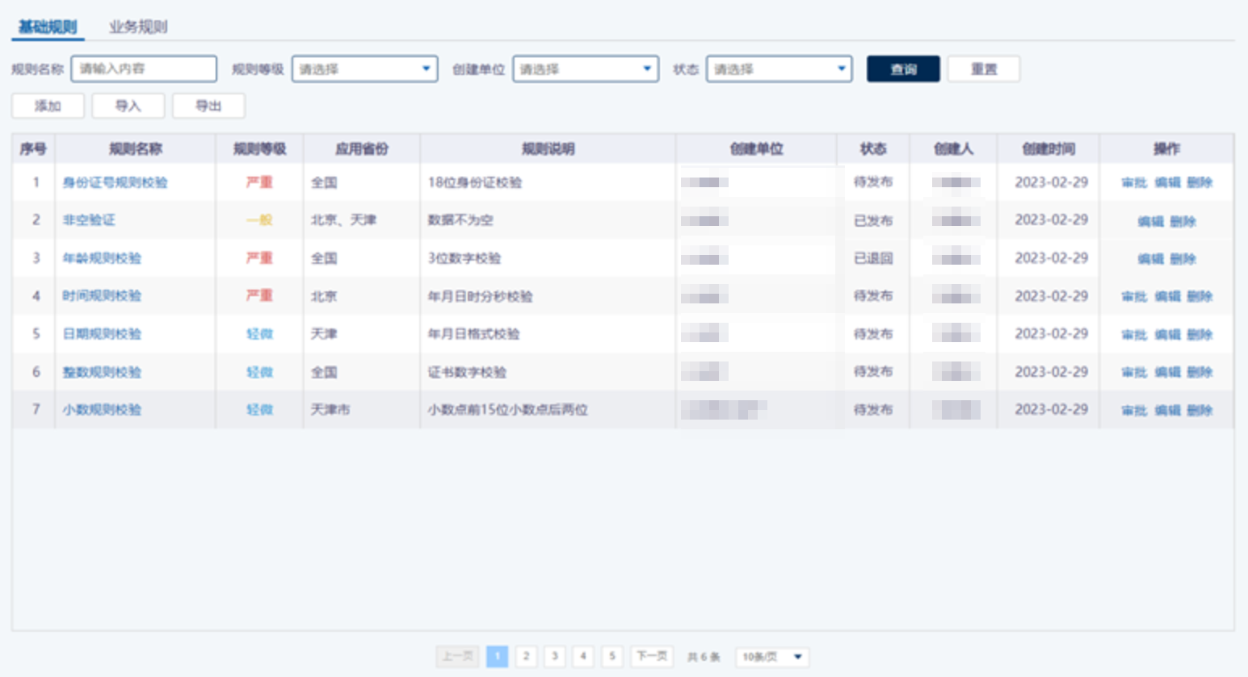The width and height of the screenshot is (1248, 677).
Task: Click 审批 for 时间规则校验 row
Action: (x=1134, y=296)
